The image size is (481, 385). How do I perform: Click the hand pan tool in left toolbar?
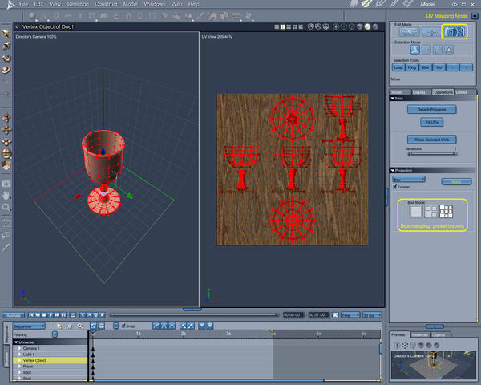6,195
